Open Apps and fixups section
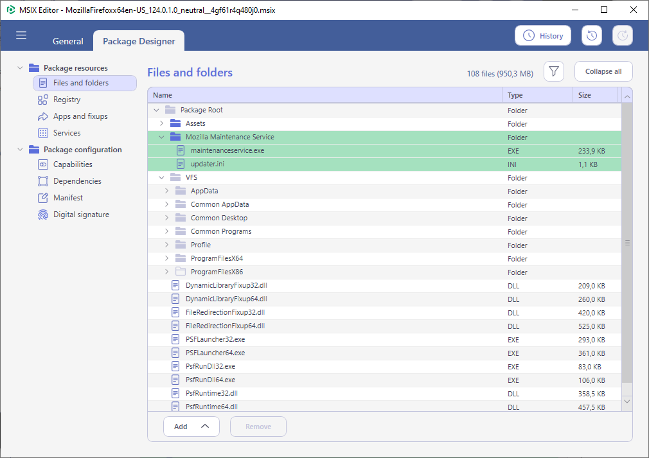Image resolution: width=649 pixels, height=458 pixels. [80, 116]
